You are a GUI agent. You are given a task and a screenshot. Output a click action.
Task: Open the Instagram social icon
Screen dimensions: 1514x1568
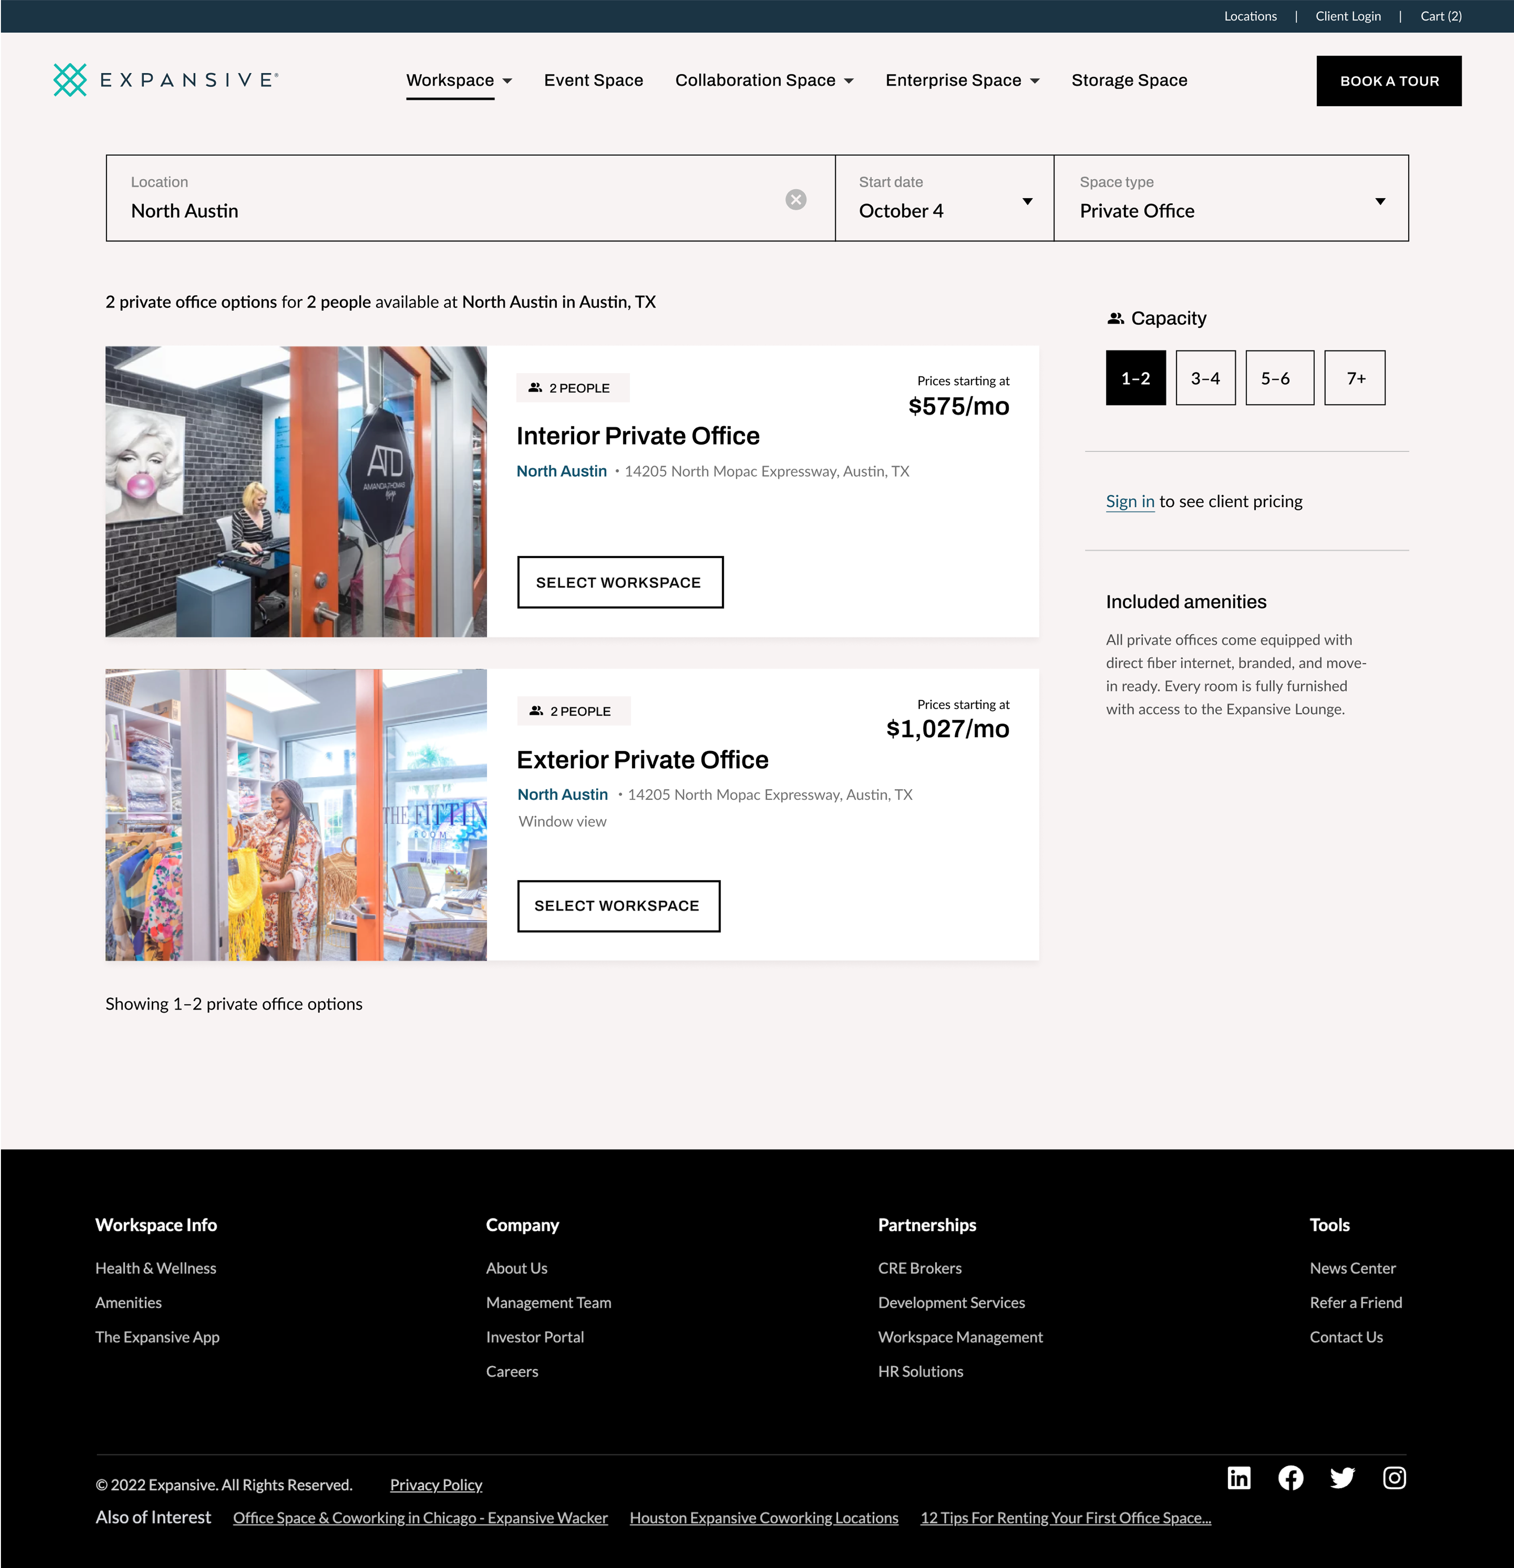click(1395, 1478)
